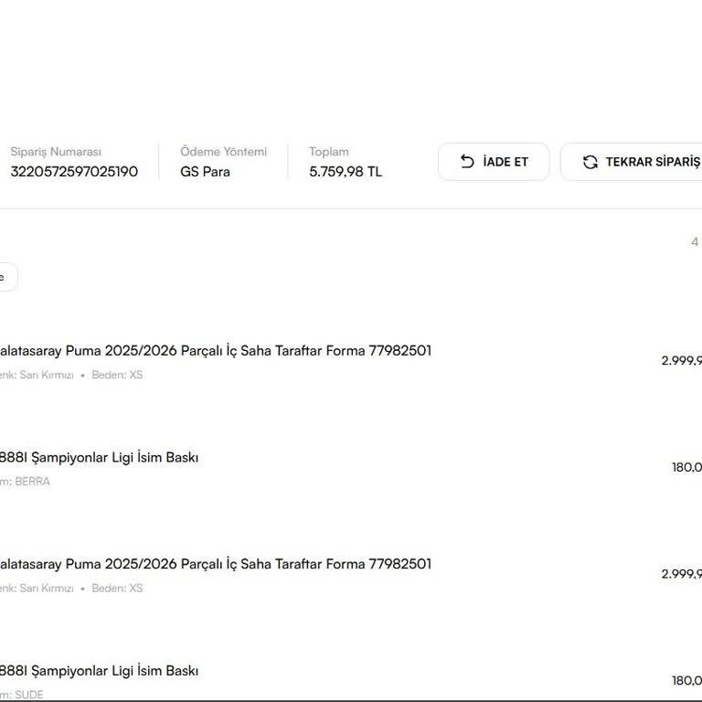Viewport: 702px width, 702px height.
Task: Click the İADE ET return button
Action: pyautogui.click(x=494, y=162)
